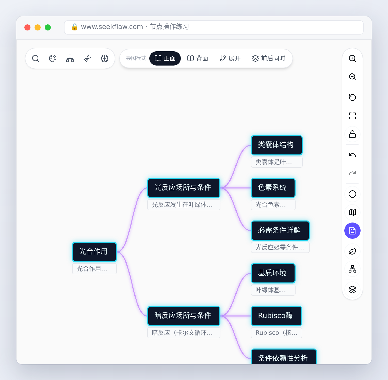
Task: Open the color palette theme picker
Action: point(53,58)
